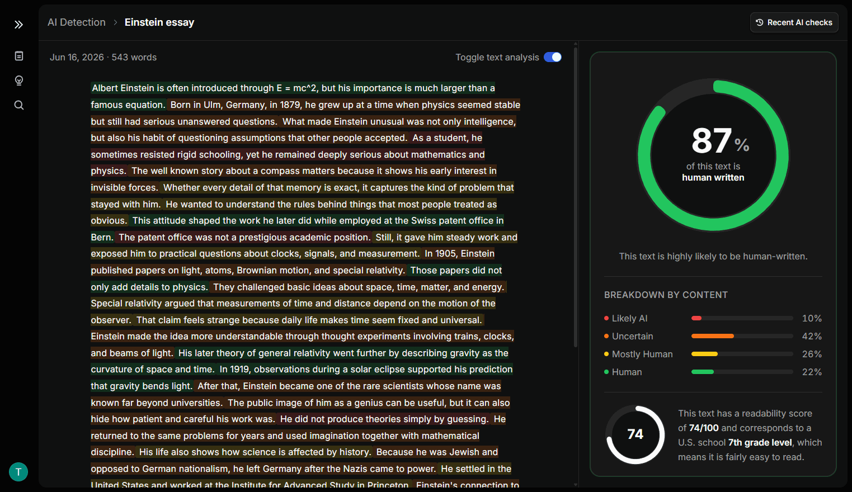
Task: Click the '7th grade level' readability text
Action: coord(760,442)
